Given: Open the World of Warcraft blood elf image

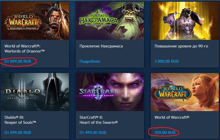Looking at the screenshot, I should click(185, 92).
